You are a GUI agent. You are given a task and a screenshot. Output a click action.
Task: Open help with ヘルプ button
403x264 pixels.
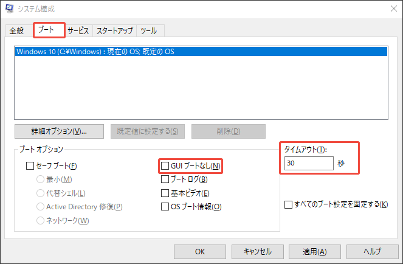[373, 252]
